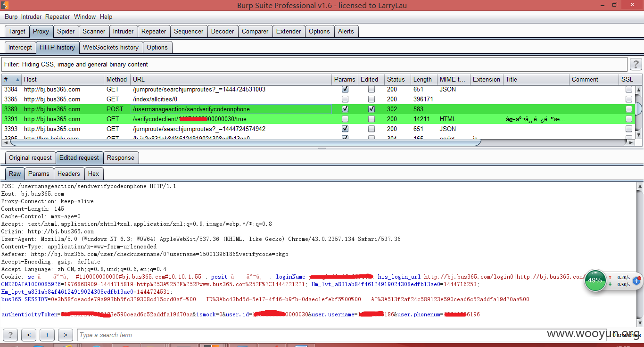This screenshot has width=644, height=347.
Task: Switch to the Decoder tab
Action: [223, 31]
